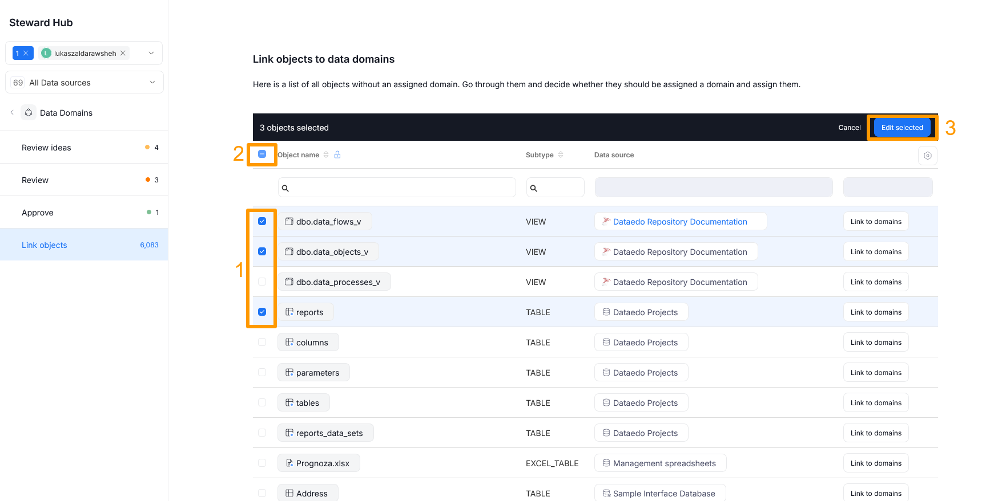Click the Object name search field
This screenshot has height=501, width=1002.
point(397,188)
